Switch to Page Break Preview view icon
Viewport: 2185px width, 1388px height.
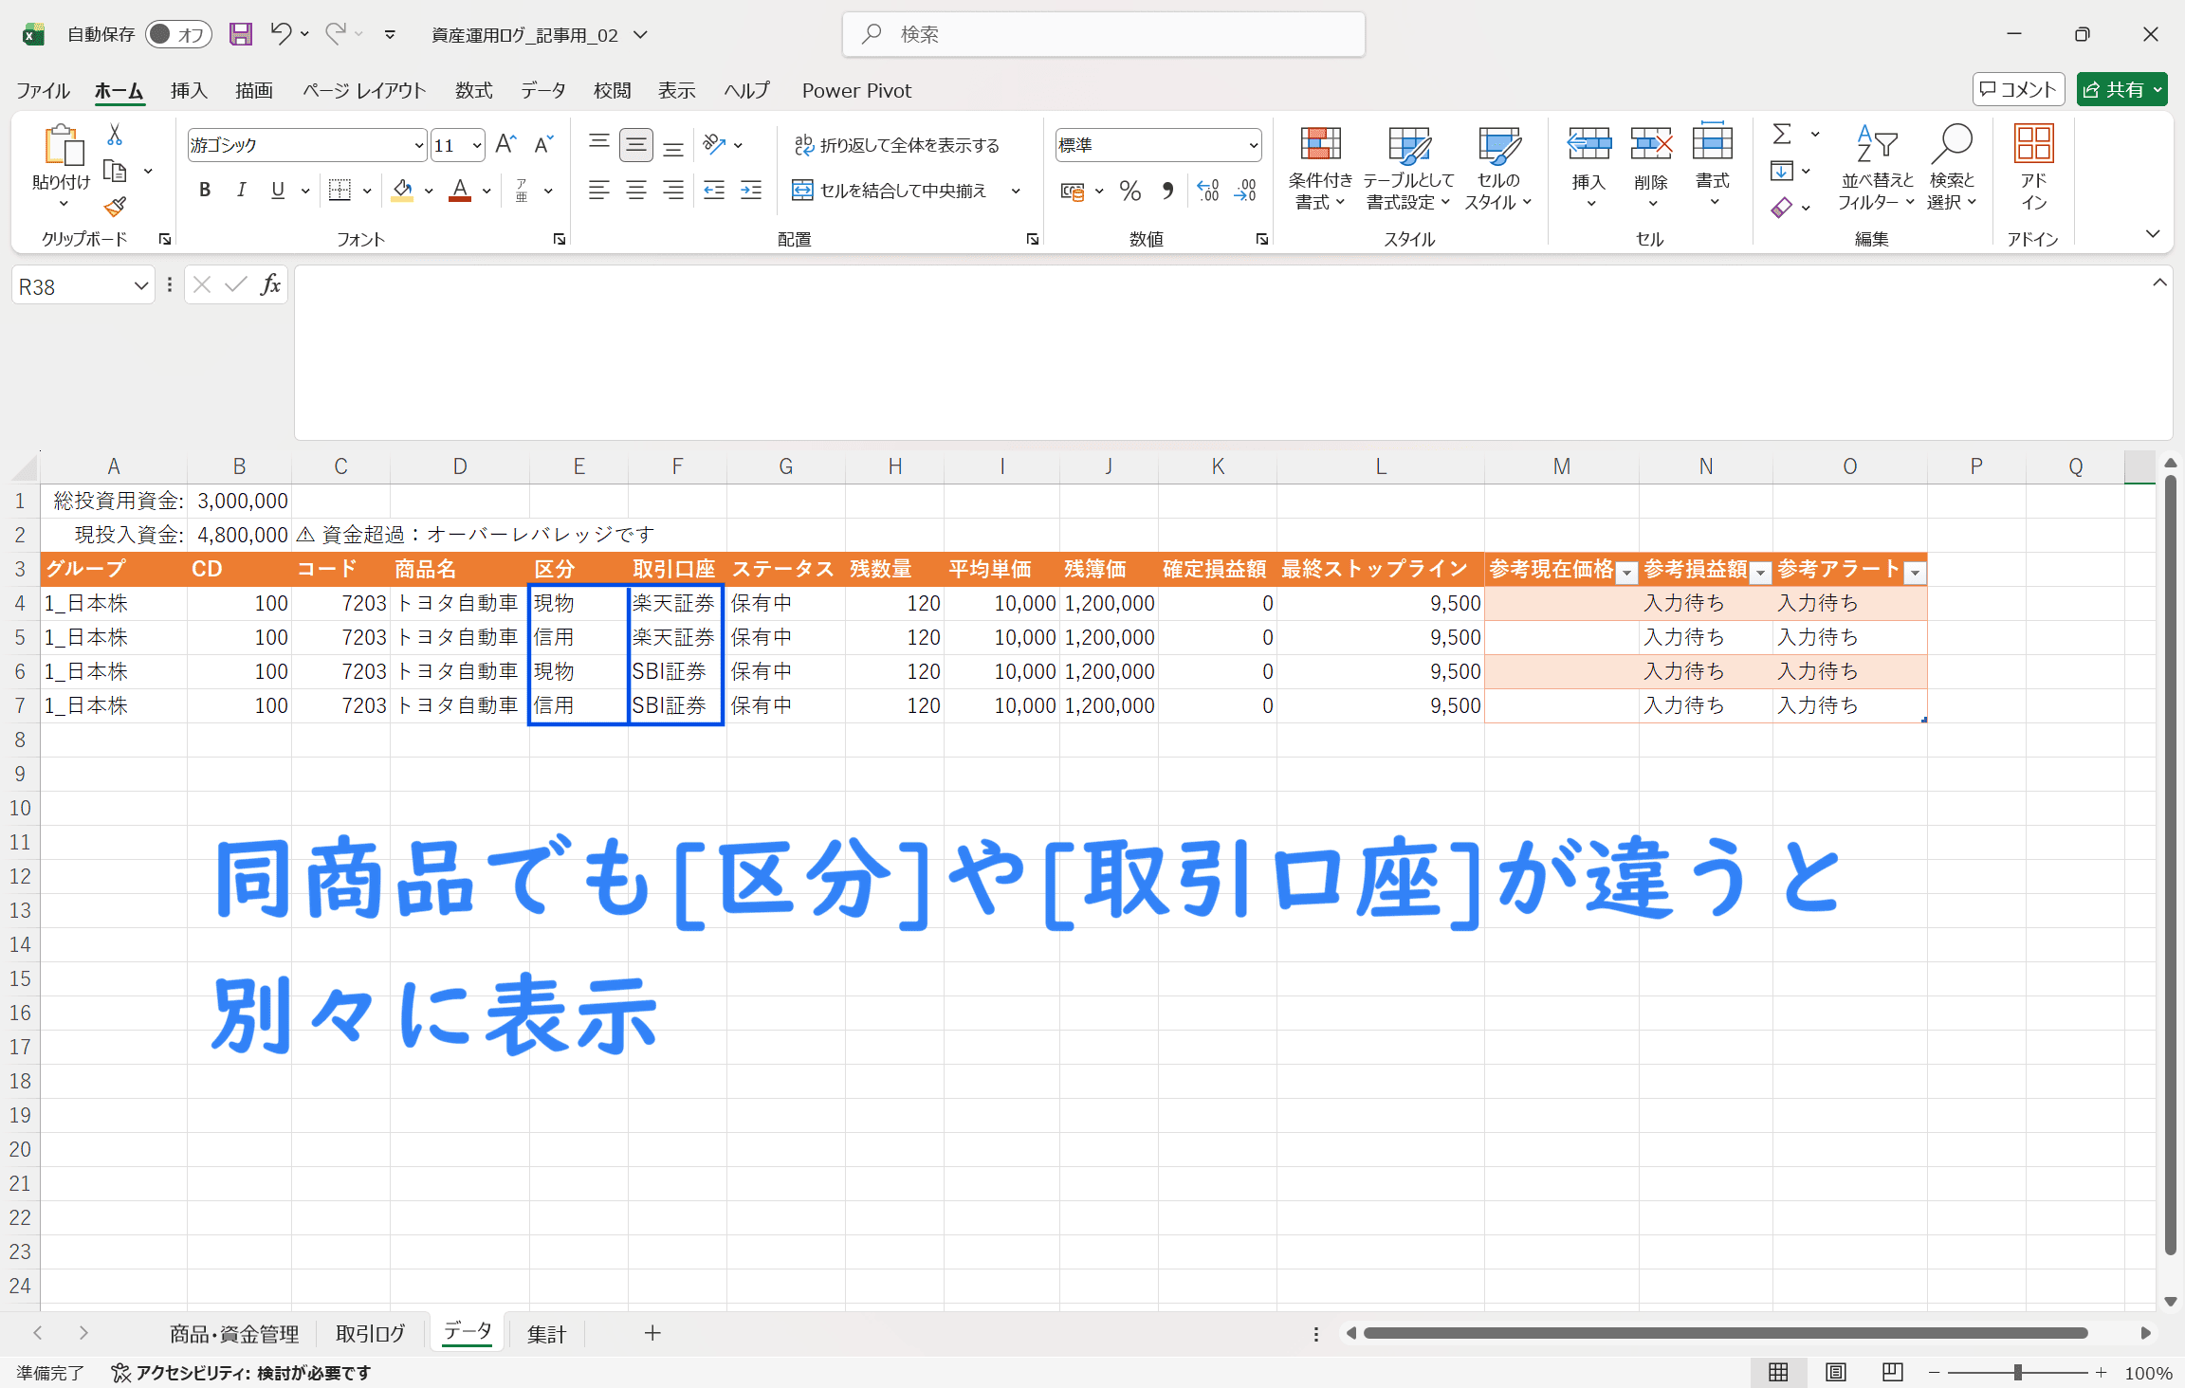point(1892,1372)
